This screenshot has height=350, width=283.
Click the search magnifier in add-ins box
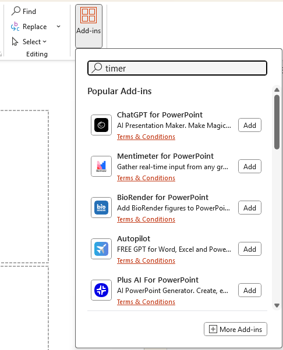click(x=97, y=68)
